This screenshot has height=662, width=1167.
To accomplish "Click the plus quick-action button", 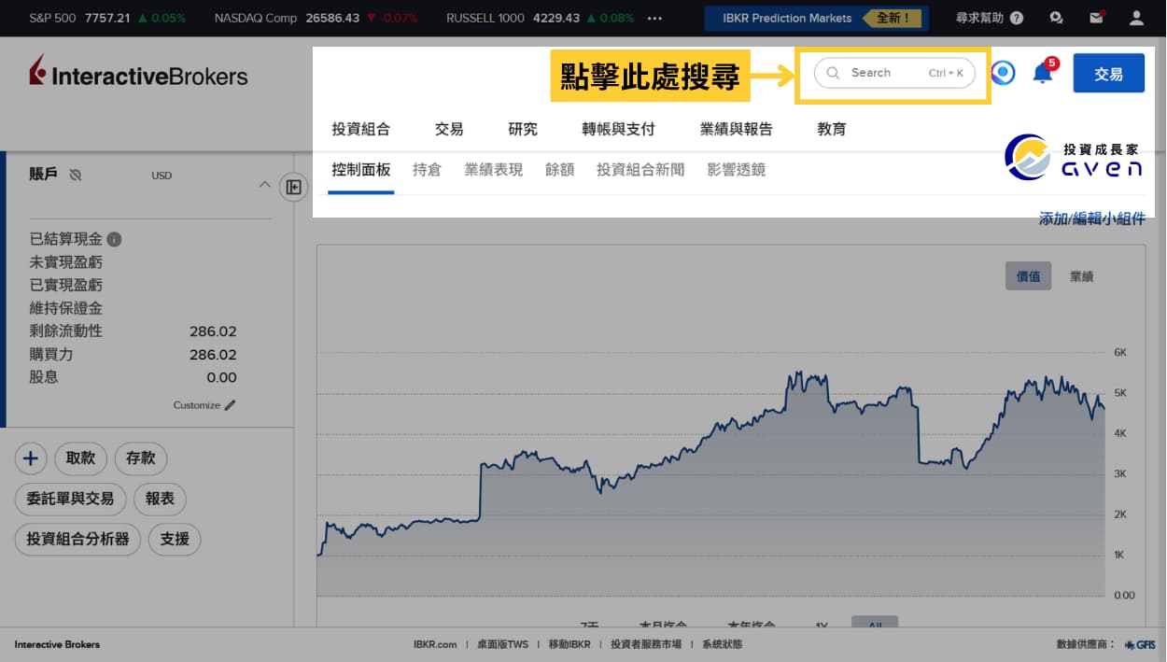I will coord(31,458).
